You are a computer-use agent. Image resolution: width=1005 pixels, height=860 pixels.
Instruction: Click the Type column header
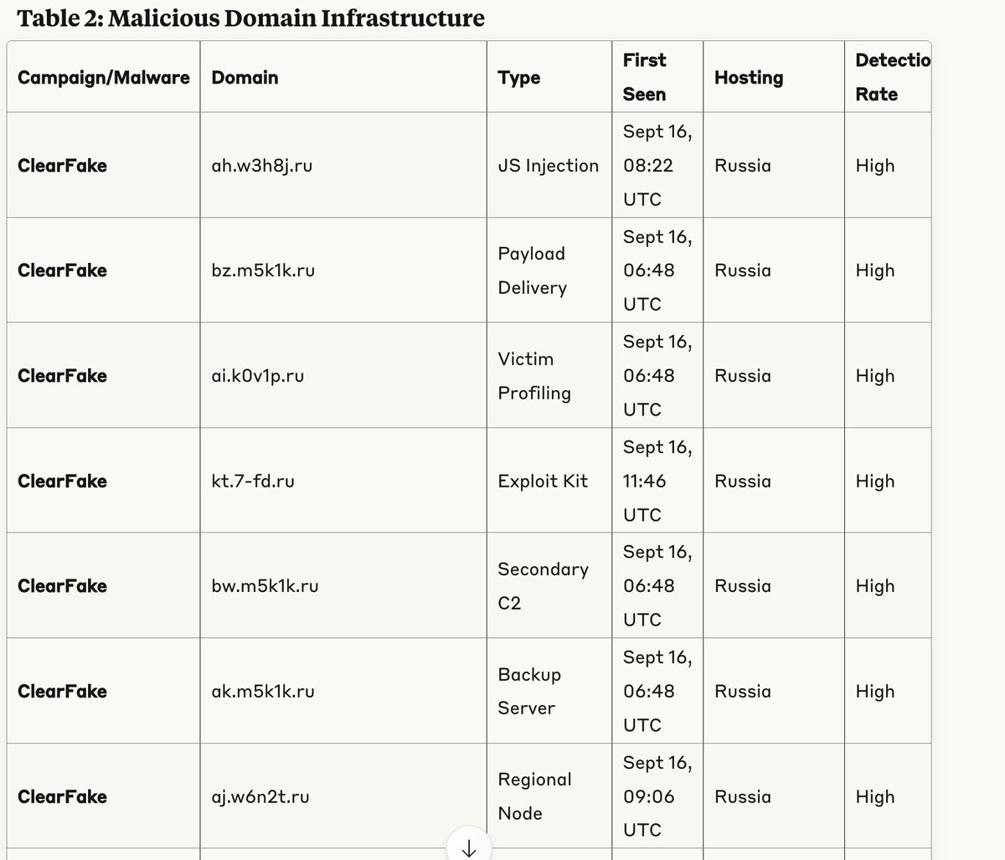[x=519, y=78]
